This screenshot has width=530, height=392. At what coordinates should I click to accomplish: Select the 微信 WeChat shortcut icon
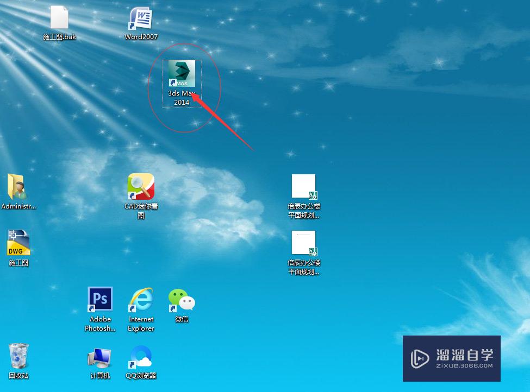tap(182, 300)
